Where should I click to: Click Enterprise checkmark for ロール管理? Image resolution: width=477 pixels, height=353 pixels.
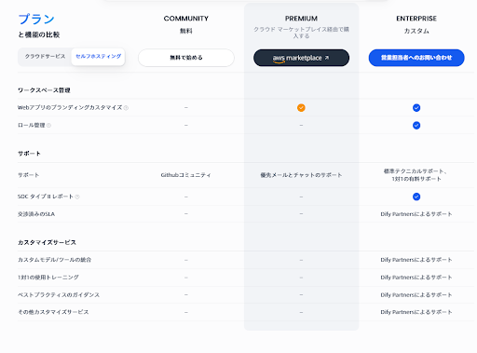tap(416, 126)
